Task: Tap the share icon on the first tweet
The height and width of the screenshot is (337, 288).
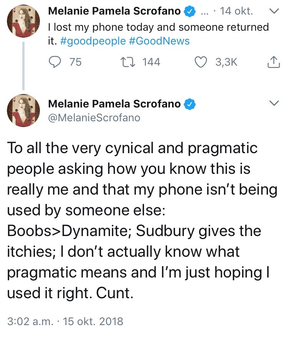Action: point(272,62)
